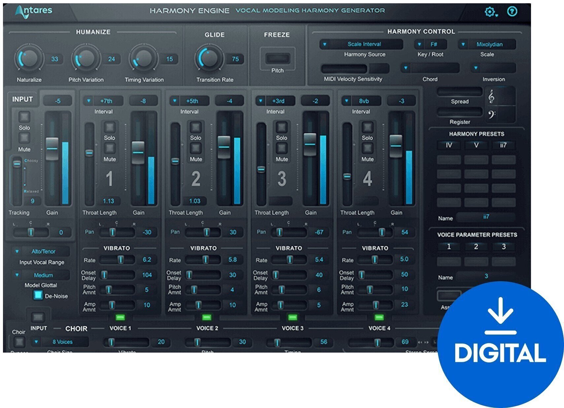The height and width of the screenshot is (408, 564).
Task: Enable the De-Noise checkbox
Action: point(38,296)
